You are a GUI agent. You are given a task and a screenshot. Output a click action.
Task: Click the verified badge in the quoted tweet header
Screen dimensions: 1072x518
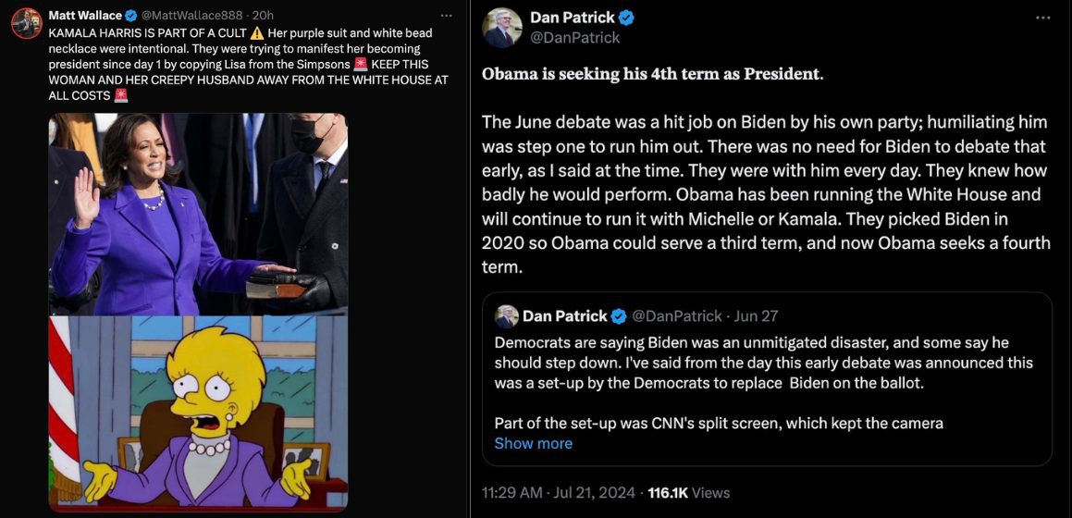click(x=618, y=316)
